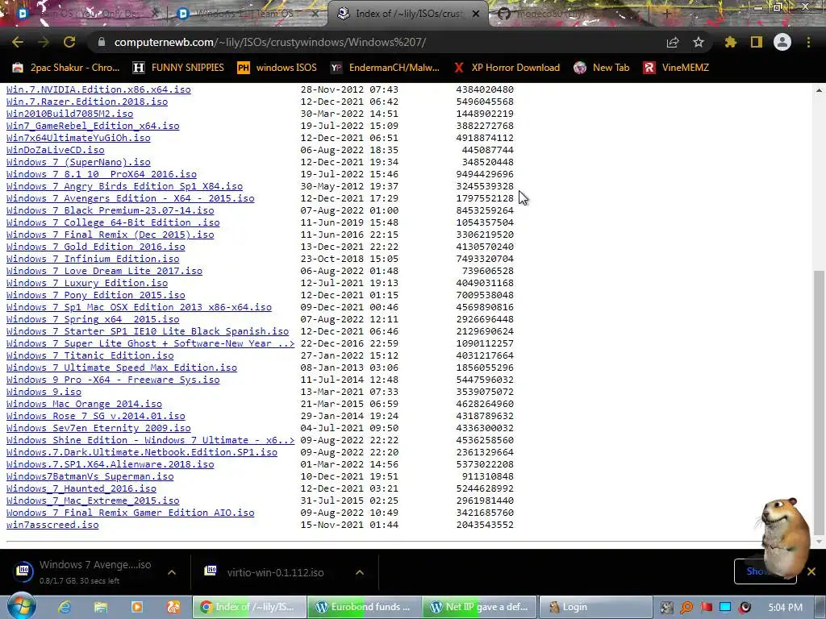Click the scrollbar up arrow
The height and width of the screenshot is (619, 826).
point(818,90)
